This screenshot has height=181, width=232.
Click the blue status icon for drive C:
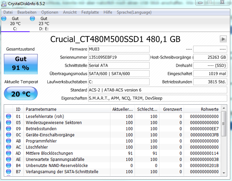point(4,18)
